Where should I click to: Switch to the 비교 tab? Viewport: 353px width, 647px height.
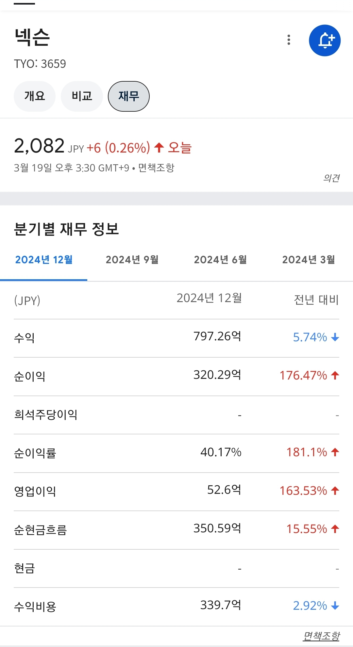(x=82, y=96)
